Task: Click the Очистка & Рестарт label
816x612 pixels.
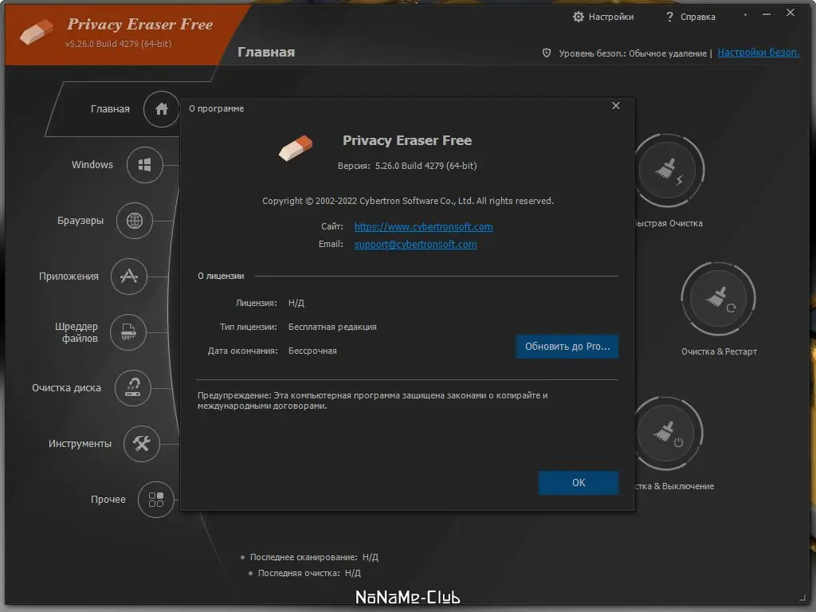Action: point(719,351)
